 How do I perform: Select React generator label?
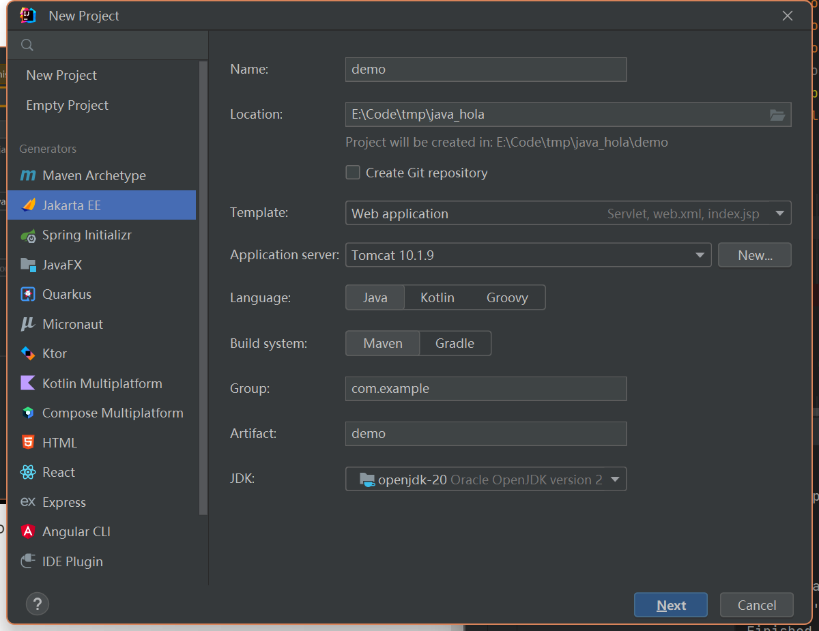(x=59, y=472)
